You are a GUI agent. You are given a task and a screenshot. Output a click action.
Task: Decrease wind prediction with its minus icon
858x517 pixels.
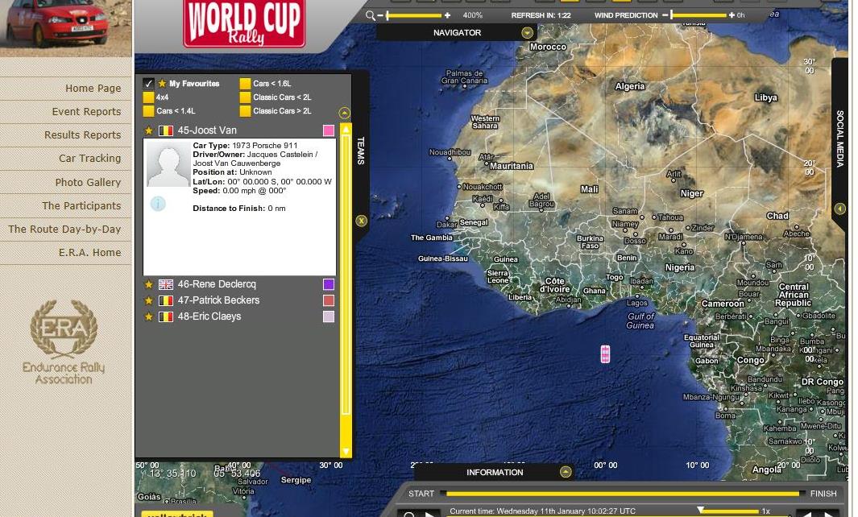click(x=665, y=15)
